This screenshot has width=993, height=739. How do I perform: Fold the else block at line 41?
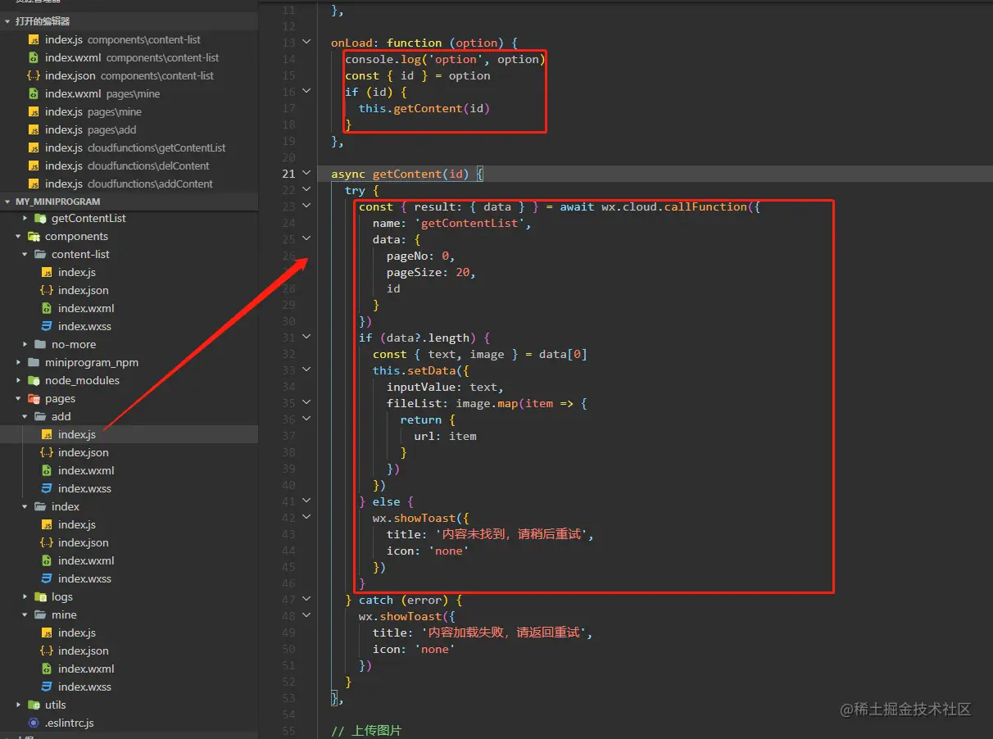click(306, 501)
